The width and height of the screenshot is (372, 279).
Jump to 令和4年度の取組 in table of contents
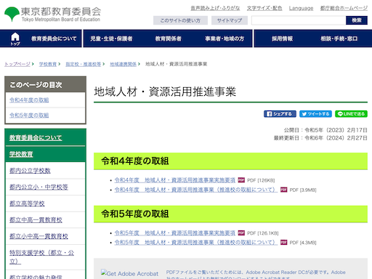point(29,100)
